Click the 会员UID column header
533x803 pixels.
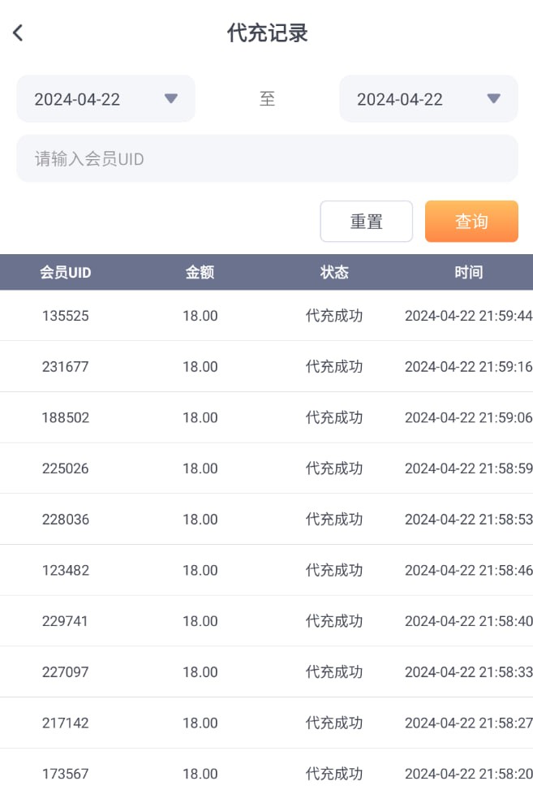pyautogui.click(x=66, y=273)
